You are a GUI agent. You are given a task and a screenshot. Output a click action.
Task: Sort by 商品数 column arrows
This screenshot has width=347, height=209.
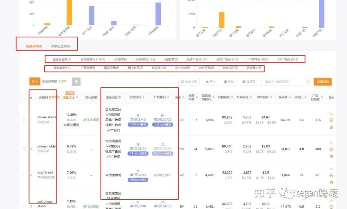pos(290,97)
